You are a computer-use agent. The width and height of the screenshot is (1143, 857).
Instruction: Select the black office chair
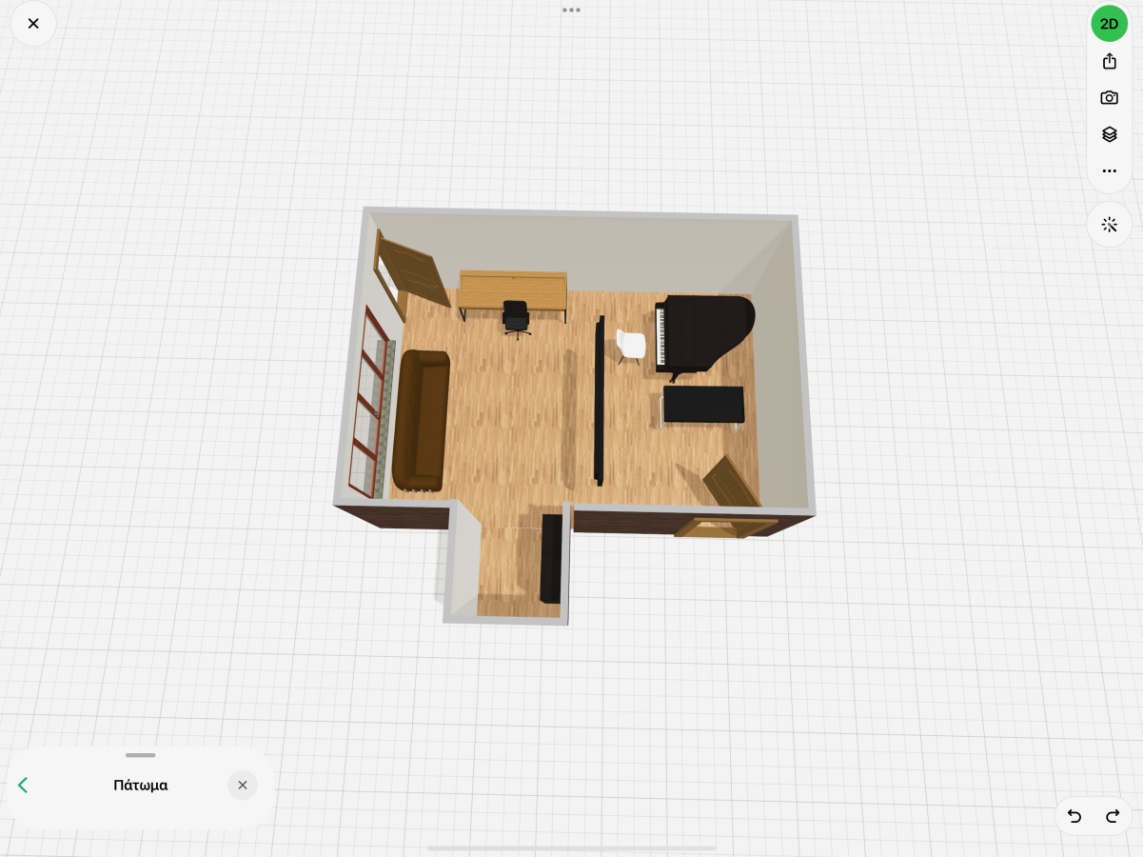(515, 317)
